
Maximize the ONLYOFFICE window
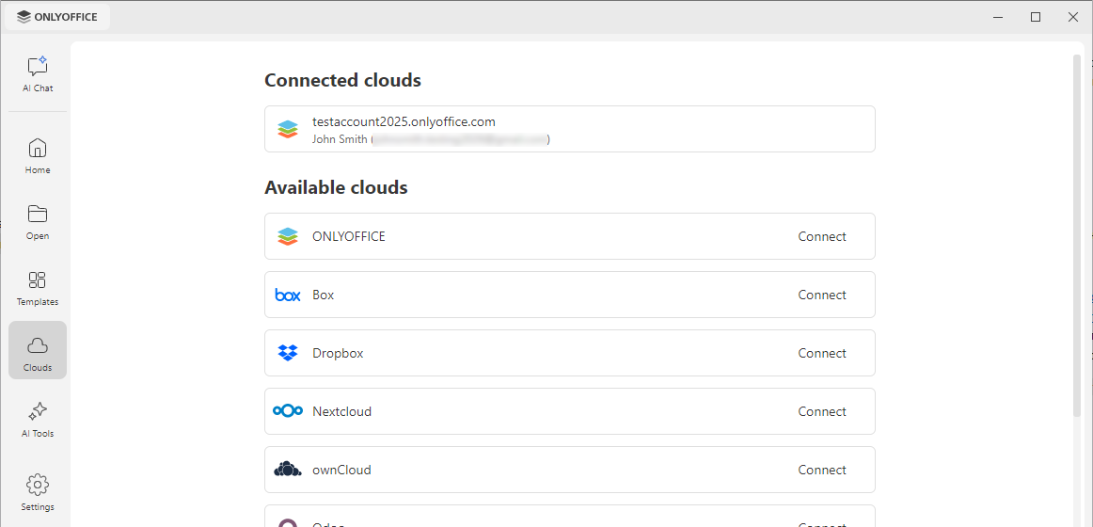point(1036,18)
